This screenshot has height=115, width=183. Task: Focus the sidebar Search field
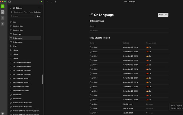pyautogui.click(x=22, y=16)
